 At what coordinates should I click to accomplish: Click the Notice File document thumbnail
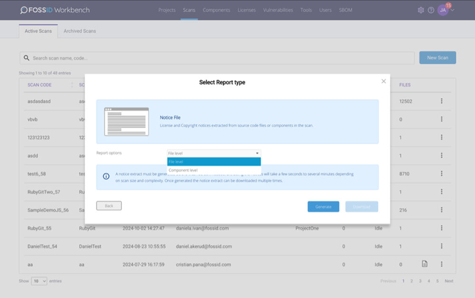click(x=126, y=122)
